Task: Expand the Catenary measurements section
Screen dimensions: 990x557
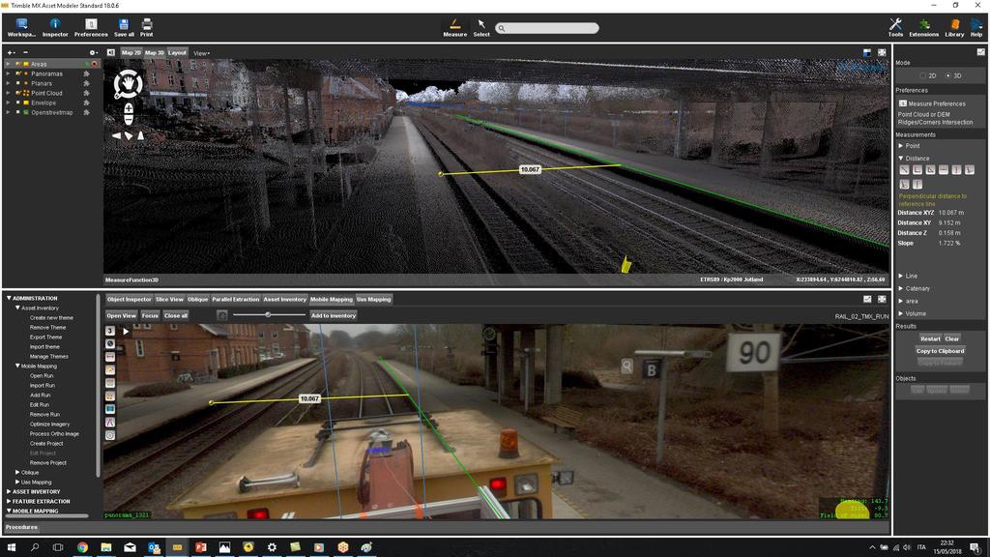Action: point(901,288)
